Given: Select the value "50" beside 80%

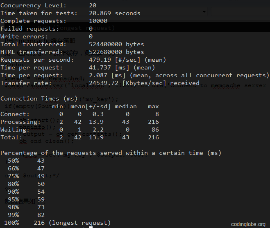Looking at the screenshot, I should (x=41, y=184).
